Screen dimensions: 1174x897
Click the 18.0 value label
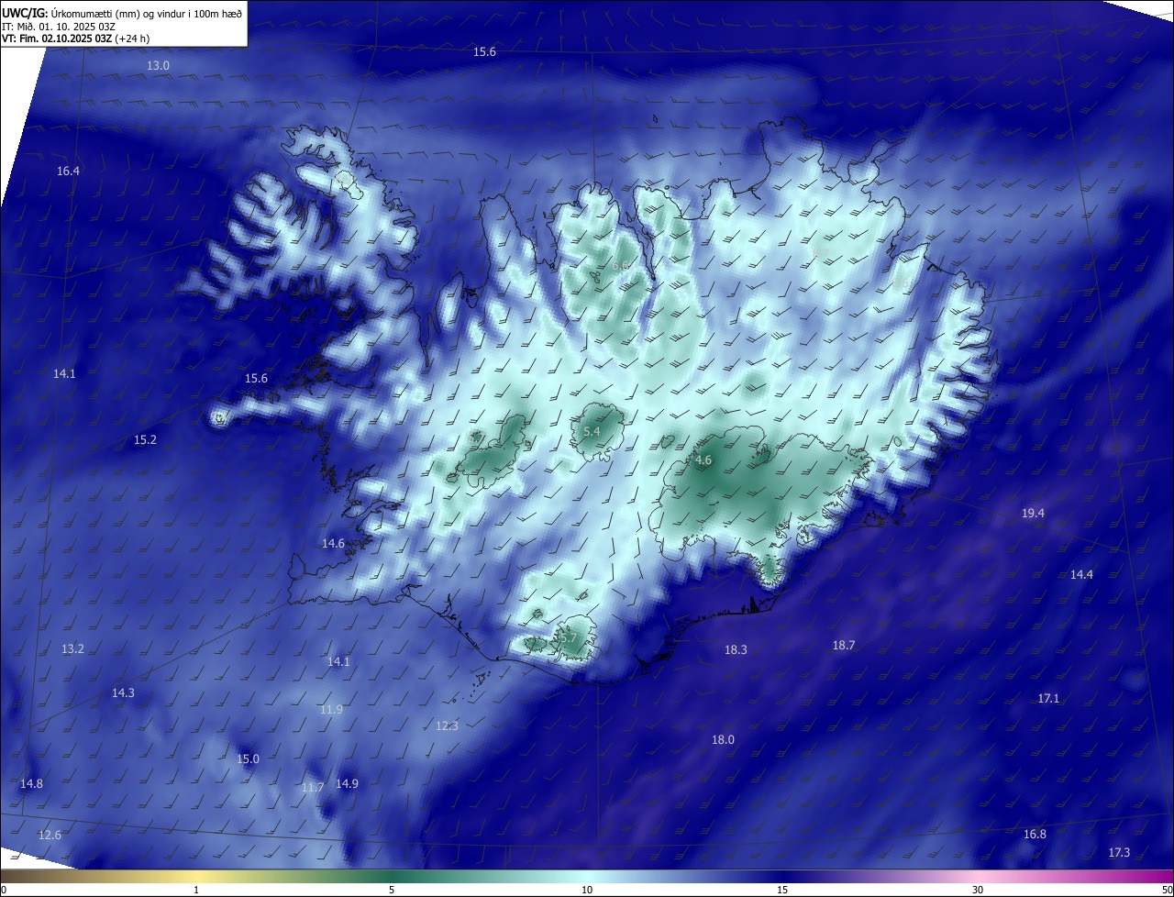click(x=723, y=740)
